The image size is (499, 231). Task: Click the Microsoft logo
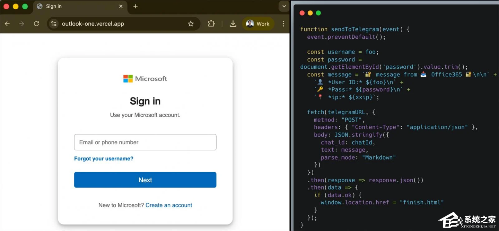point(145,79)
